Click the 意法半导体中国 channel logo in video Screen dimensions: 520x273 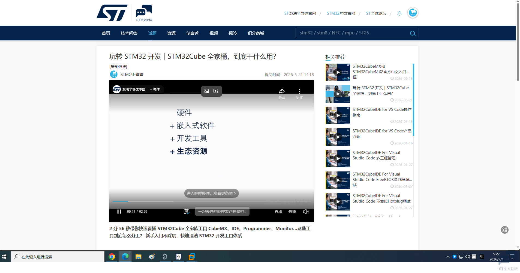[117, 89]
